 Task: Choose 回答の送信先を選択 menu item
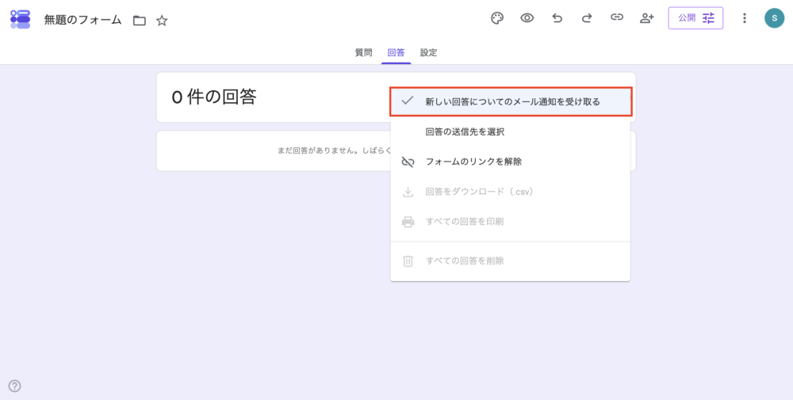[510, 132]
